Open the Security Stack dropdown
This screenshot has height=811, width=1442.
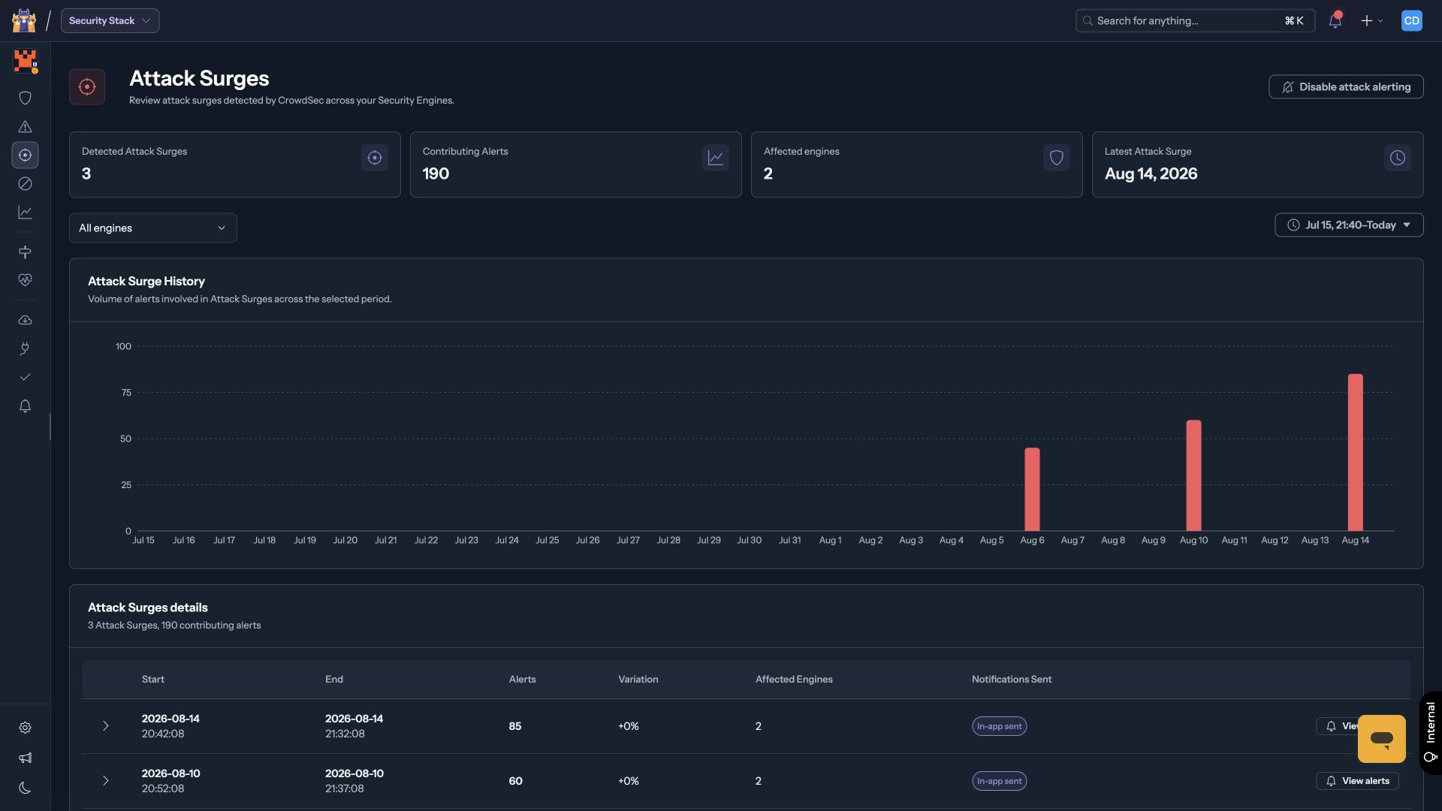tap(110, 20)
